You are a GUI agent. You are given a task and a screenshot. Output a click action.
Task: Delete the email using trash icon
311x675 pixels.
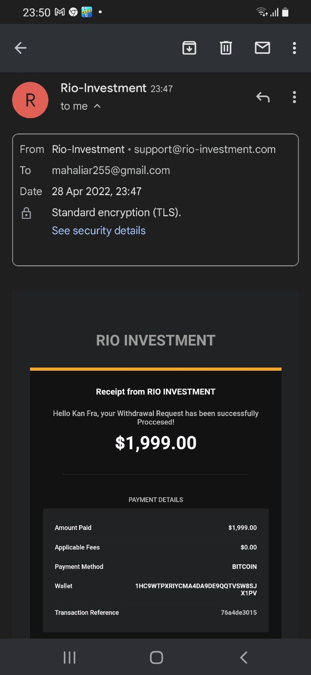point(226,48)
